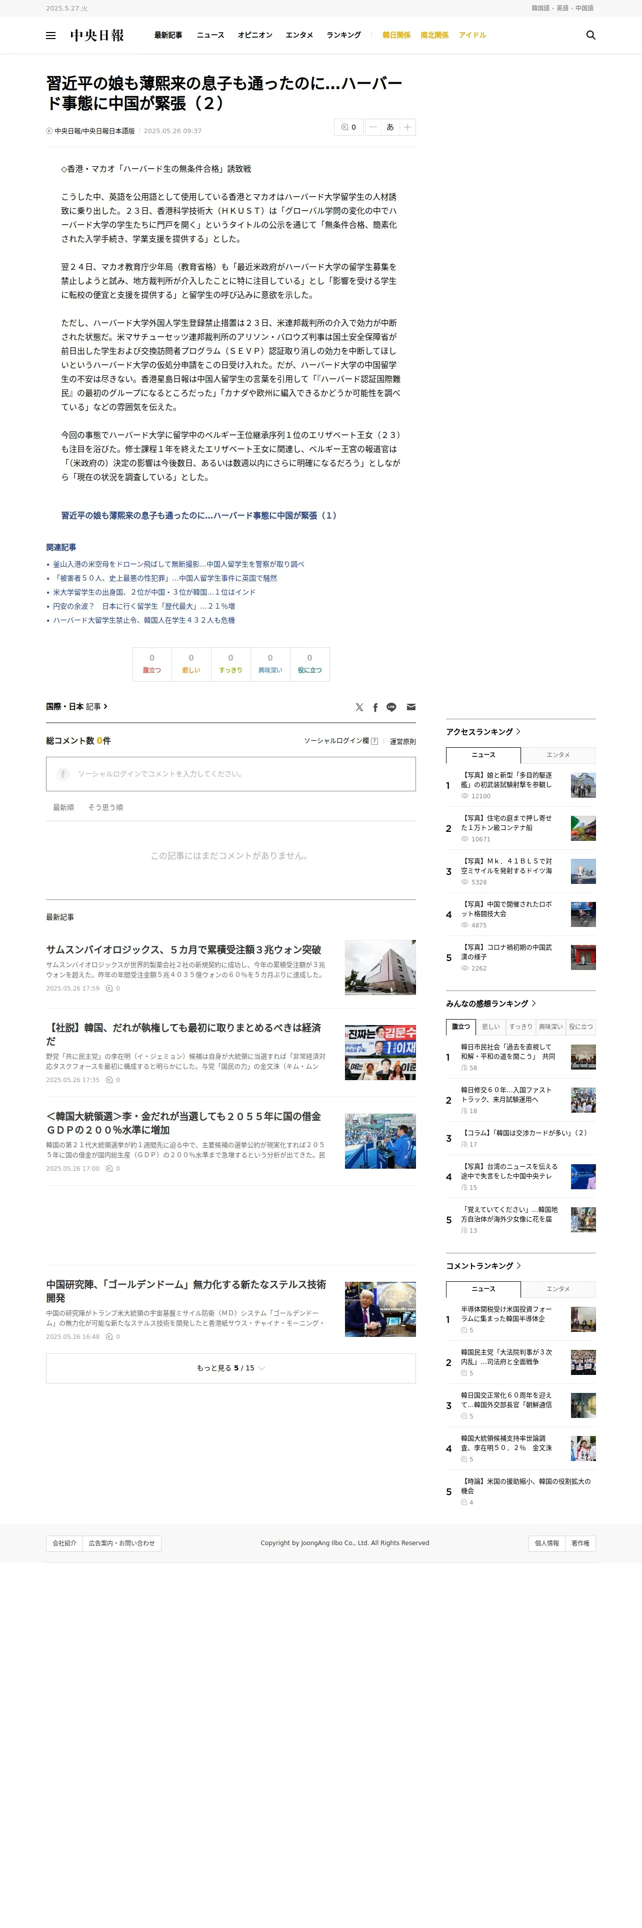Open the サムスンバイオロジックス article thumbnail
The width and height of the screenshot is (642, 1928).
coord(379,968)
